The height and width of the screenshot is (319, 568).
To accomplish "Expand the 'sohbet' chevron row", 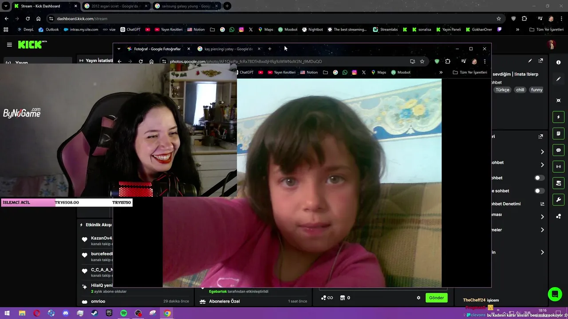I will coord(542,165).
